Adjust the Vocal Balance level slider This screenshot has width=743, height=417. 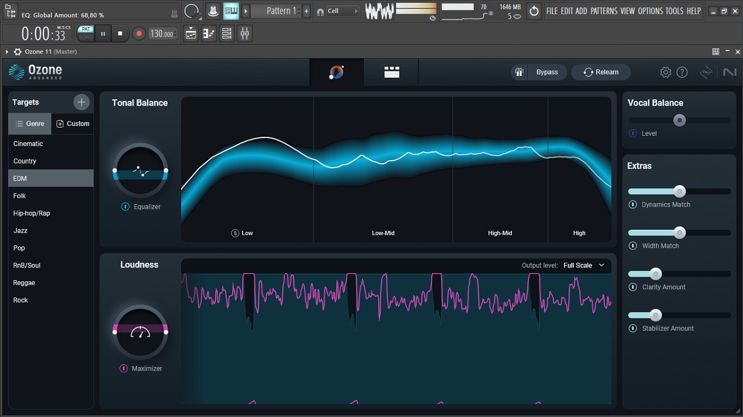click(x=679, y=120)
